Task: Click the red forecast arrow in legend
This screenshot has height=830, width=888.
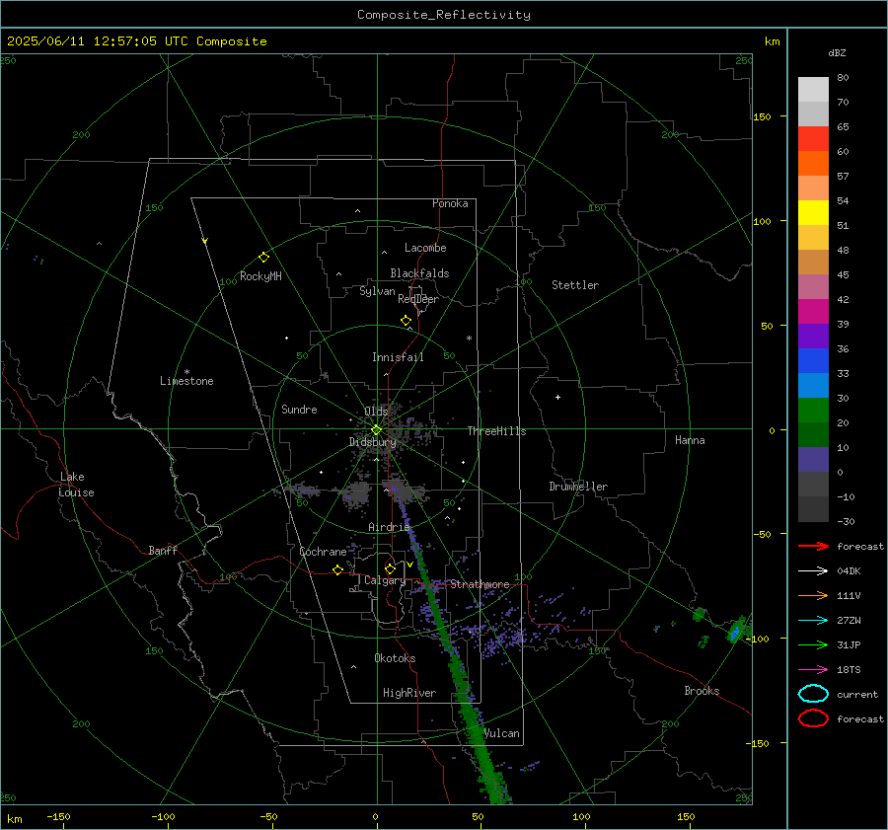Action: point(813,546)
